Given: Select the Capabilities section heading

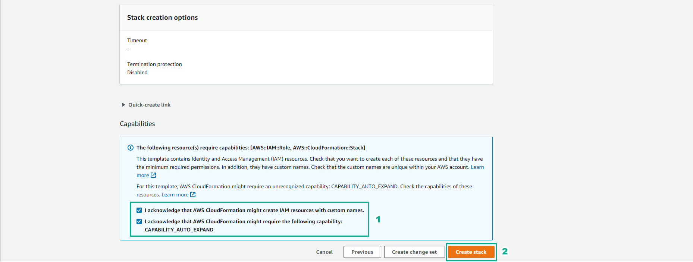Looking at the screenshot, I should click(137, 124).
